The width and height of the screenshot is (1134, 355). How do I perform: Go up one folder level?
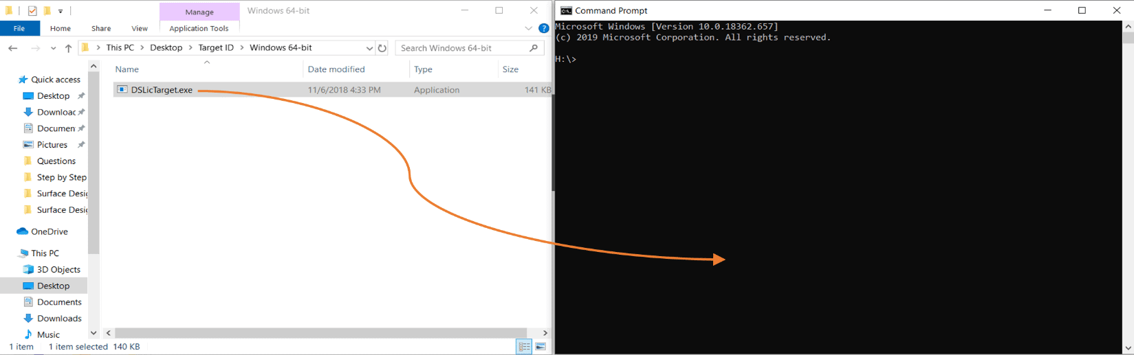tap(68, 48)
